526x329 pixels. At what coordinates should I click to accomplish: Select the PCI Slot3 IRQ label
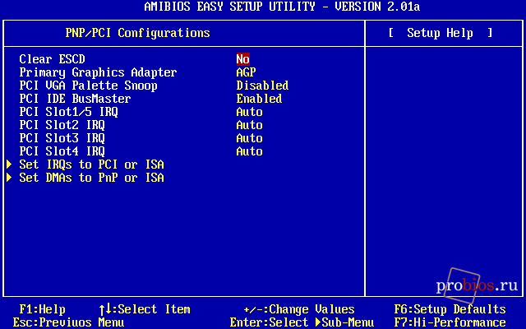(x=62, y=138)
